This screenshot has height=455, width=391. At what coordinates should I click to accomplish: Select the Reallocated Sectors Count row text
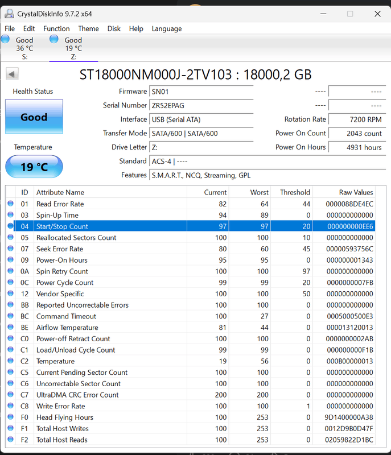point(76,238)
